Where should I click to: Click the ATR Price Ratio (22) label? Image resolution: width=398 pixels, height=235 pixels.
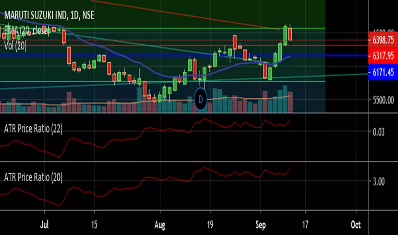(33, 129)
